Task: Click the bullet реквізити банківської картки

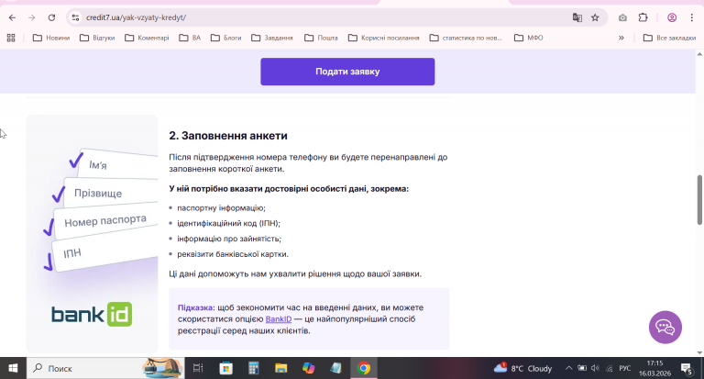Action: [233, 254]
